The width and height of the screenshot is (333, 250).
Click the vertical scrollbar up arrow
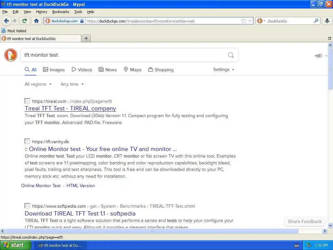tap(330, 45)
